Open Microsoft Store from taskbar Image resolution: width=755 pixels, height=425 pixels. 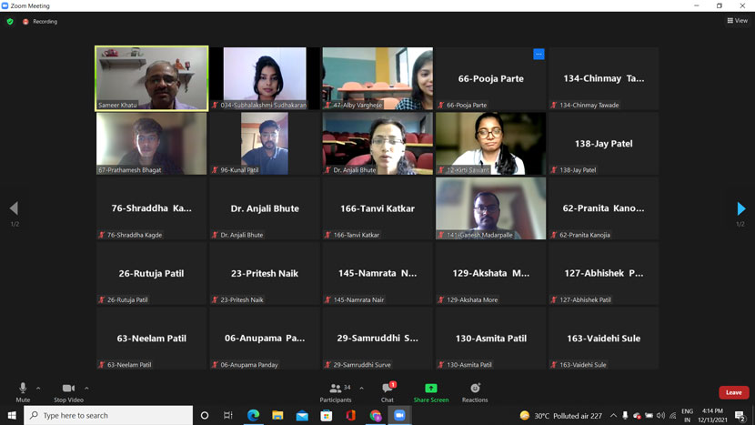pos(327,415)
